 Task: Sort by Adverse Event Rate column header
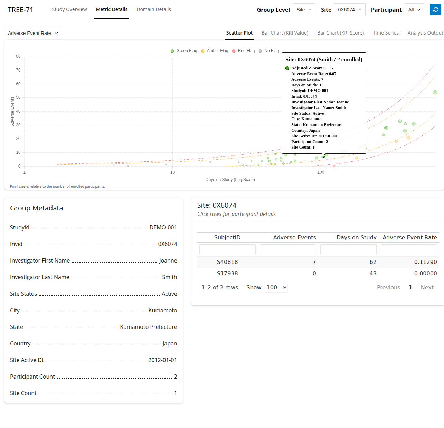pyautogui.click(x=409, y=237)
